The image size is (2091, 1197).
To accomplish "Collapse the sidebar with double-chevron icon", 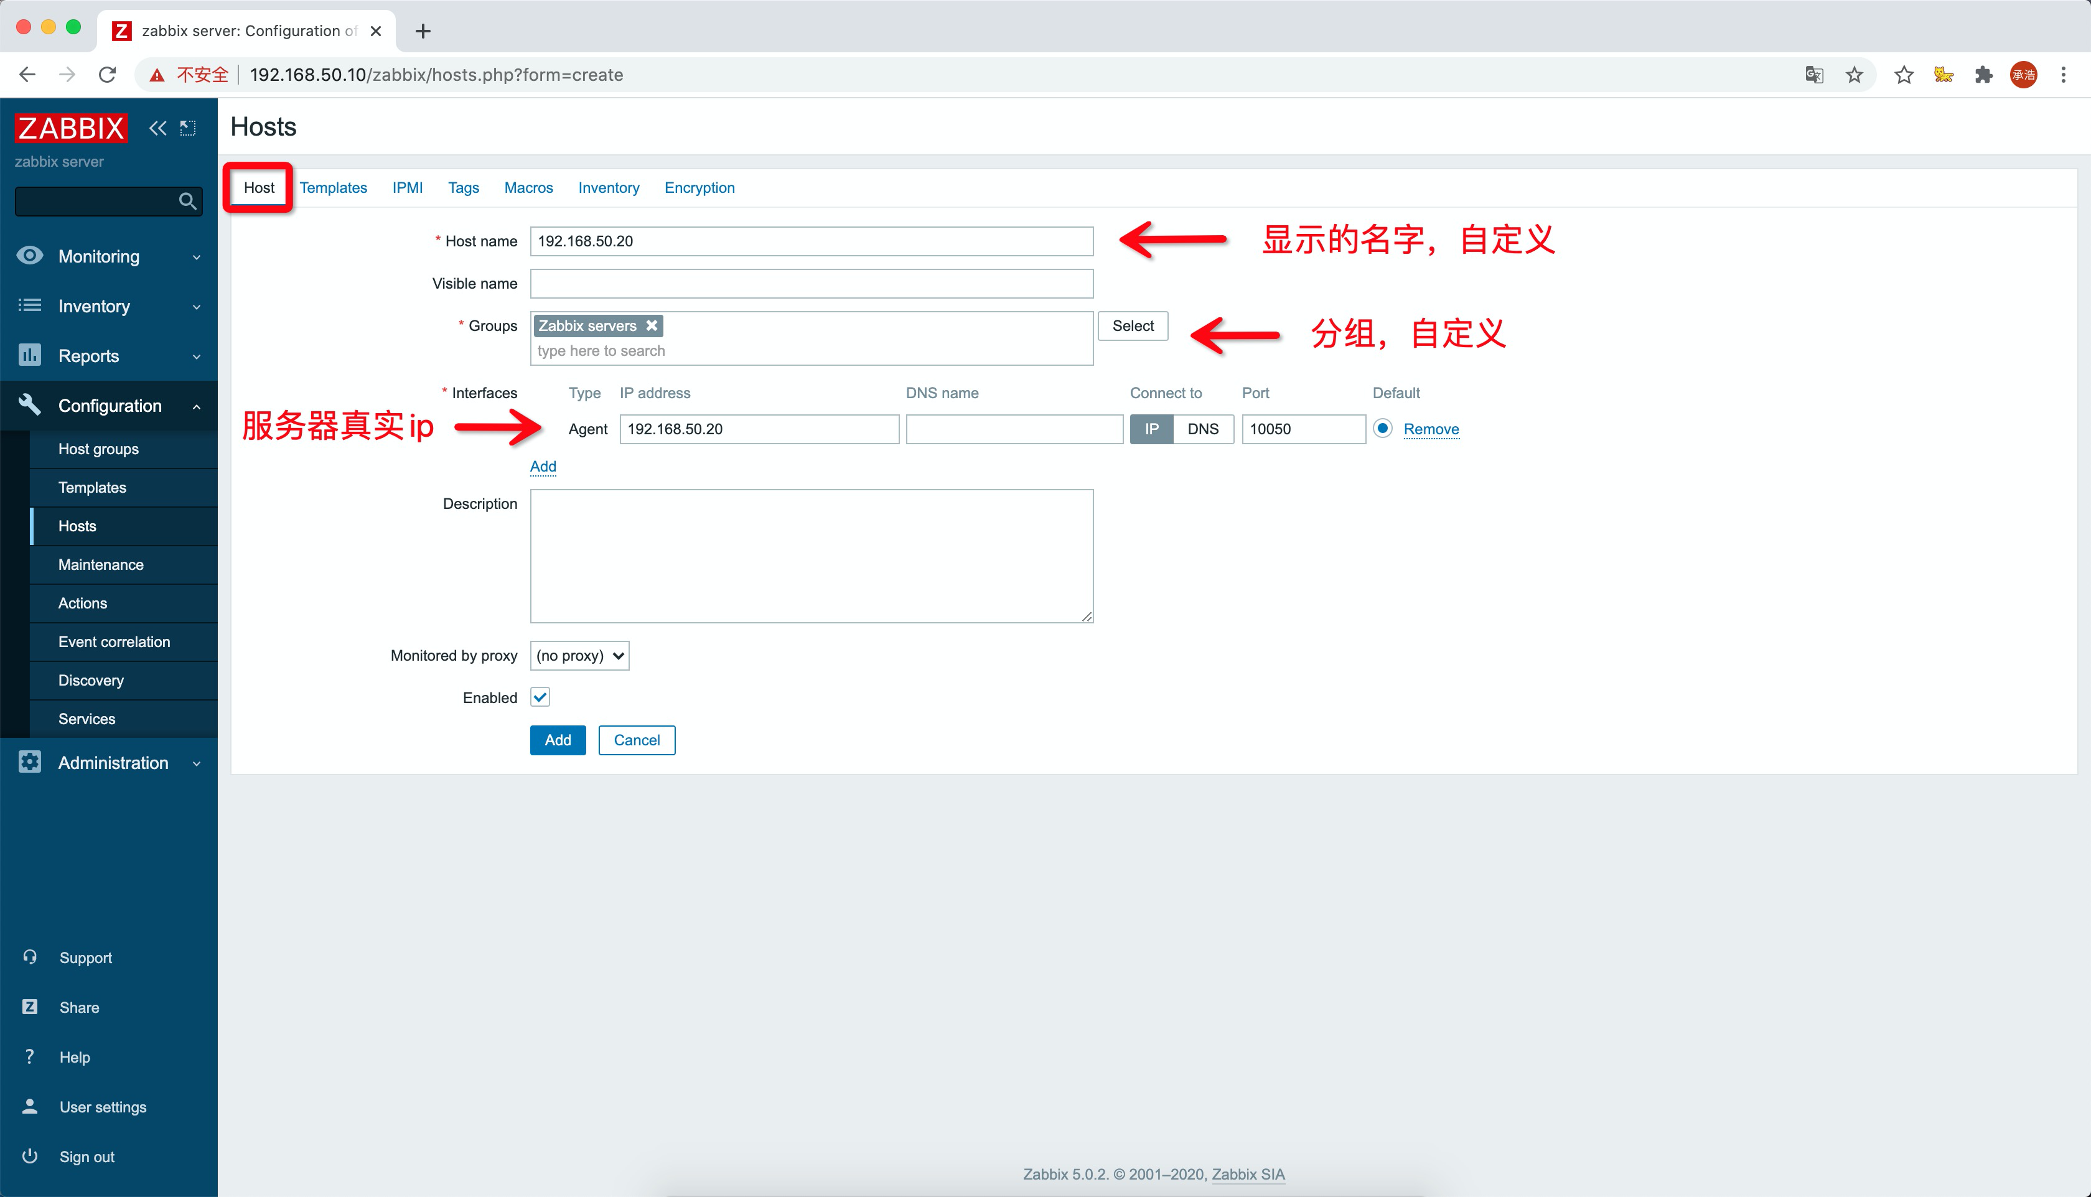I will pos(157,128).
